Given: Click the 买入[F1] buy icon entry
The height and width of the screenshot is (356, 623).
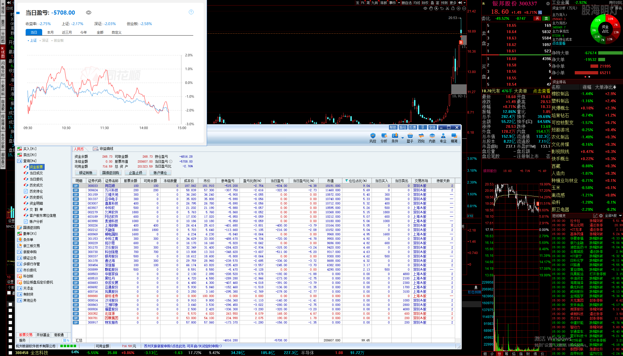Looking at the screenshot, I should (x=27, y=149).
